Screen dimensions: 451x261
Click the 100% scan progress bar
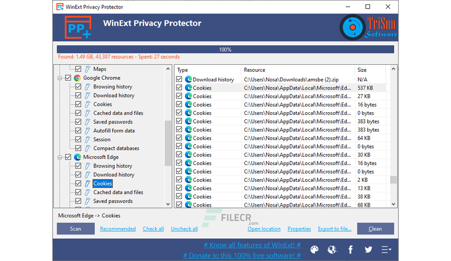click(225, 50)
